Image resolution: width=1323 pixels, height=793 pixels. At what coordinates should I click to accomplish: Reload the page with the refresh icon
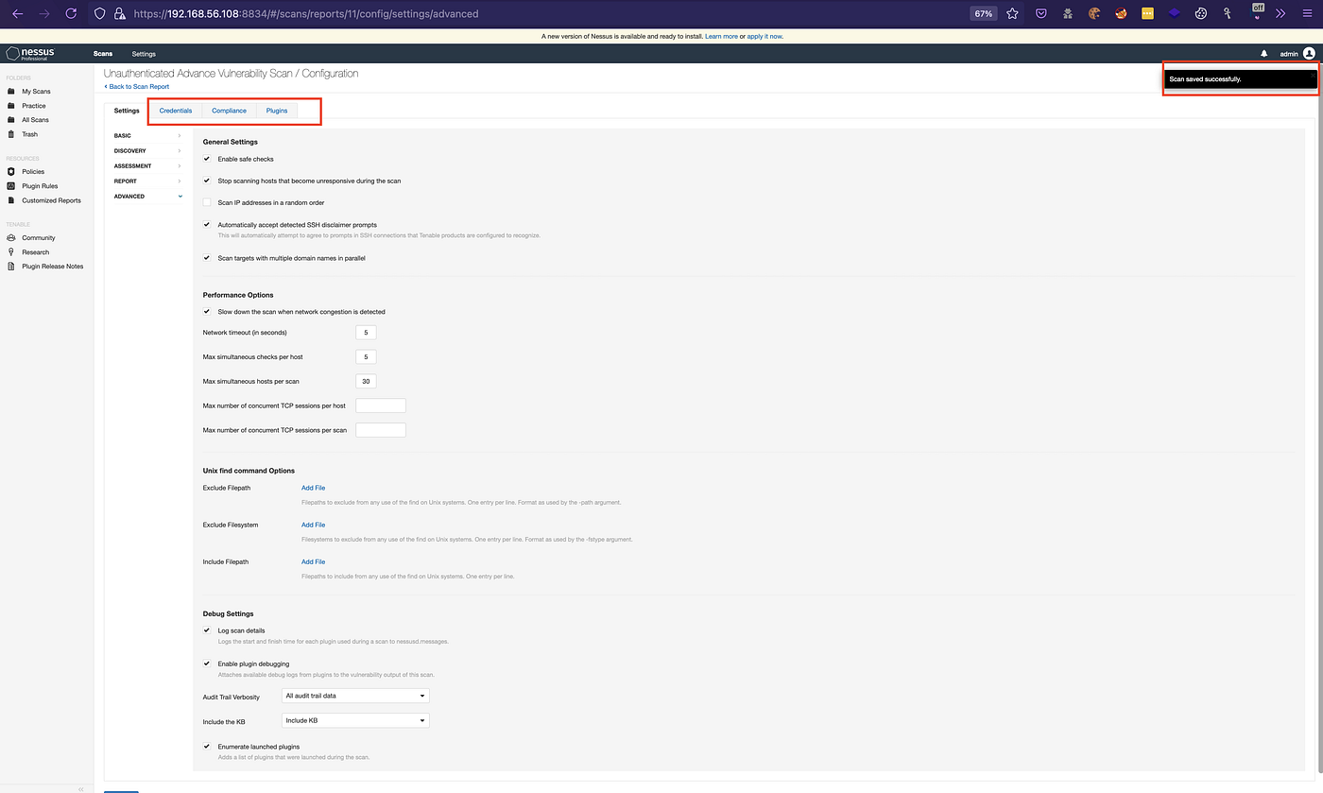pos(71,13)
